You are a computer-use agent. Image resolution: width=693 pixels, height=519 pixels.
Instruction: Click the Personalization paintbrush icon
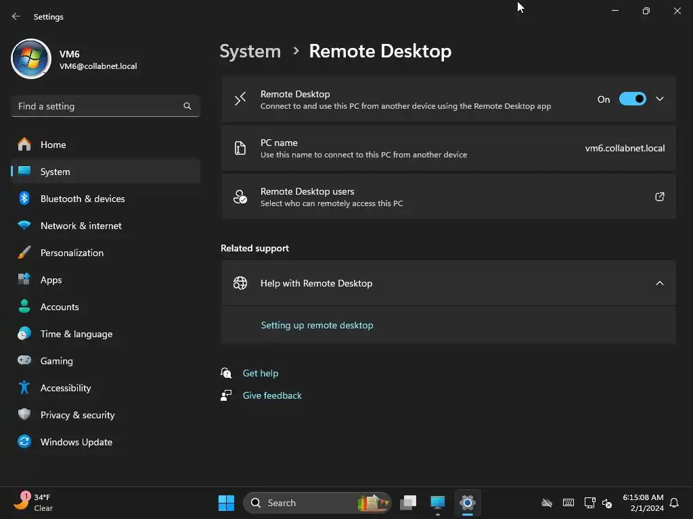pyautogui.click(x=24, y=253)
